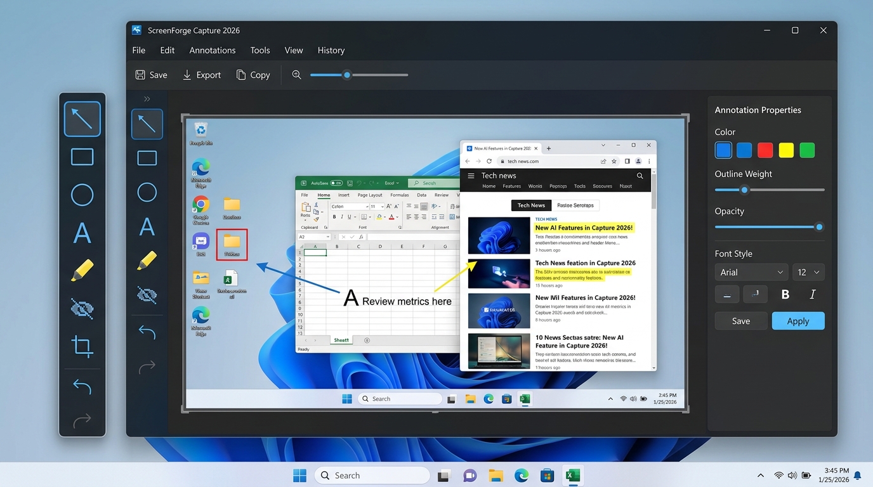Click the ScreenForge app logo in the title bar
873x487 pixels.
point(136,30)
